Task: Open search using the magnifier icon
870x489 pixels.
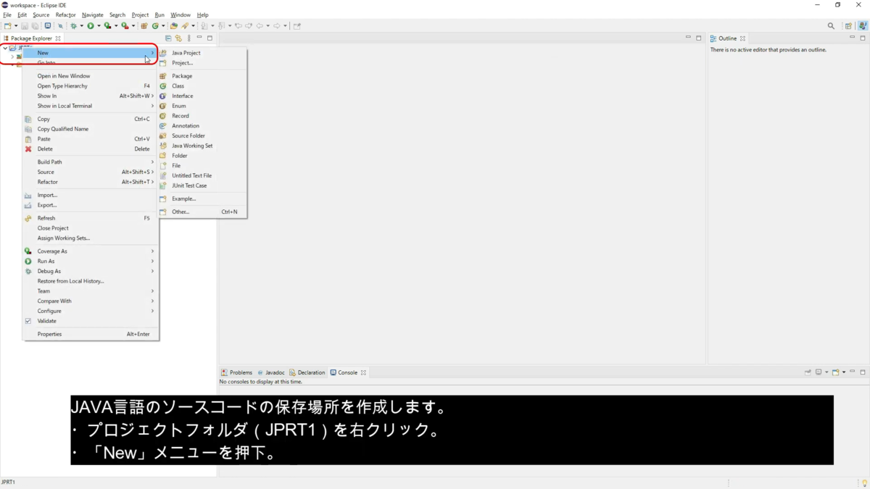Action: [831, 25]
